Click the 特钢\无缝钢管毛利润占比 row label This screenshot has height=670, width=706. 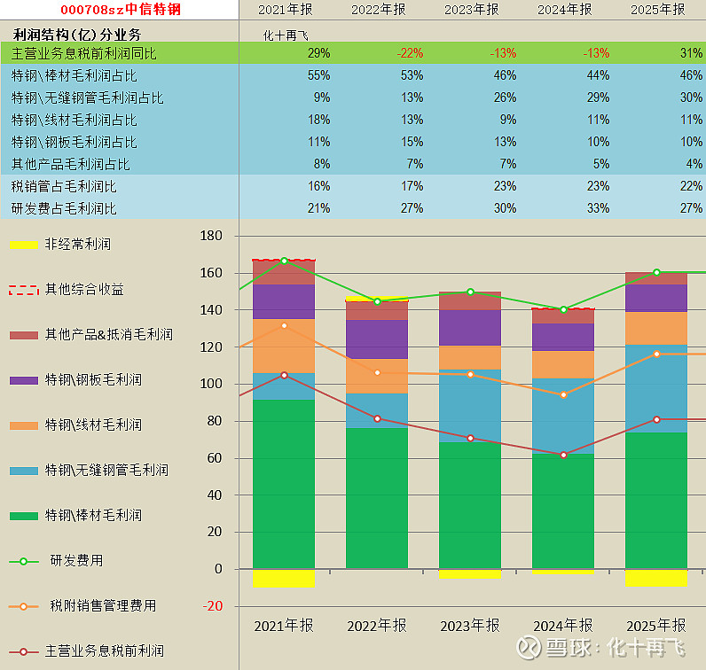(87, 97)
